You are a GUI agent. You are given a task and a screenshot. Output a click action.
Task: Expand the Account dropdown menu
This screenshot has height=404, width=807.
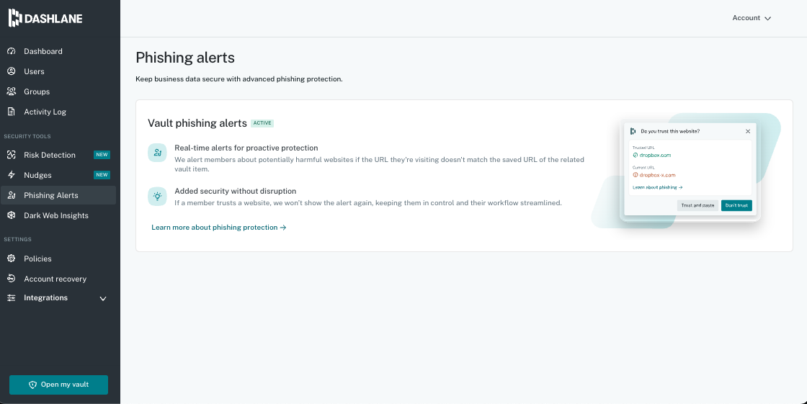(x=752, y=18)
